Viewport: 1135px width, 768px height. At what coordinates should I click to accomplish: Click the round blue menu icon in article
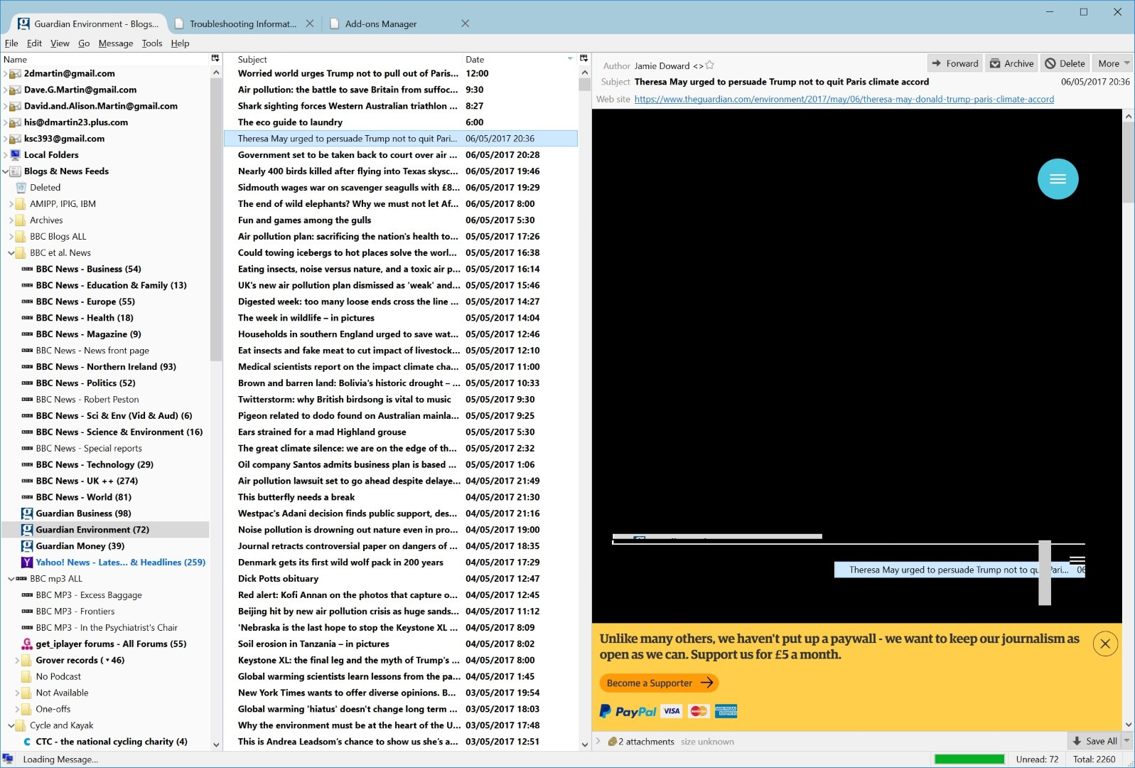click(1058, 179)
